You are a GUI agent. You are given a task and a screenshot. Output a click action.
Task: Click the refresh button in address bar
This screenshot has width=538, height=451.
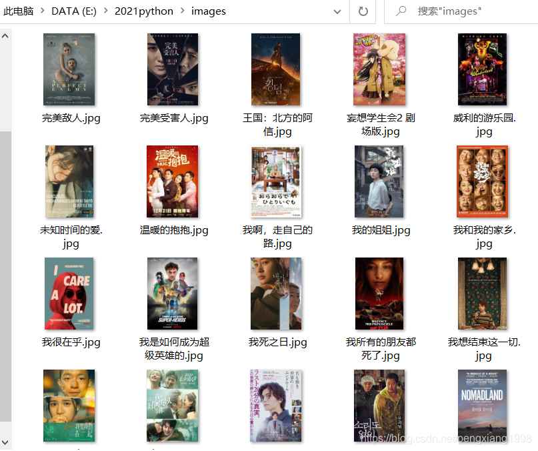363,11
